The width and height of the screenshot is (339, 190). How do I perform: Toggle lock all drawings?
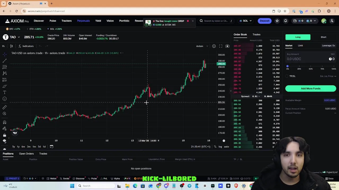point(5,135)
